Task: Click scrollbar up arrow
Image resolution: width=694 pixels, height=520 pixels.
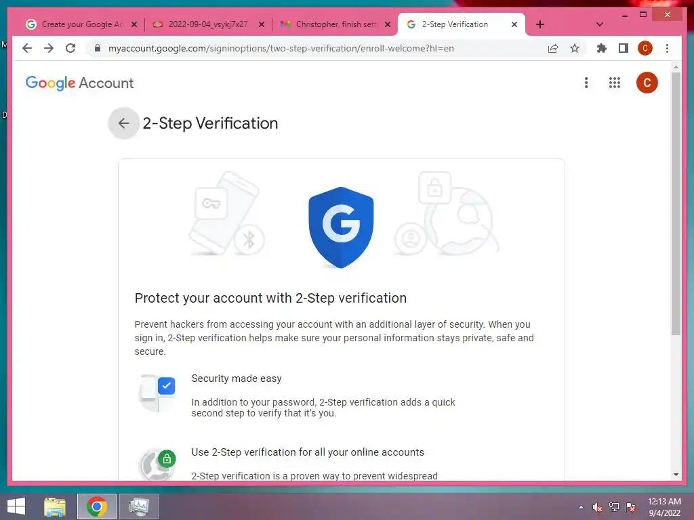Action: click(x=676, y=67)
